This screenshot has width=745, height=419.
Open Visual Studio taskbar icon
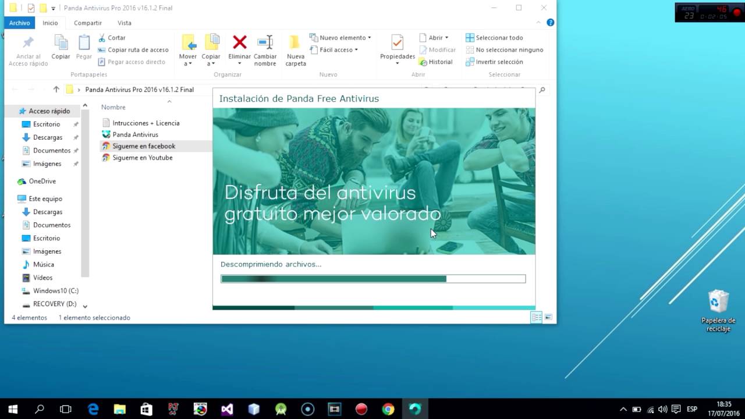[x=227, y=409]
